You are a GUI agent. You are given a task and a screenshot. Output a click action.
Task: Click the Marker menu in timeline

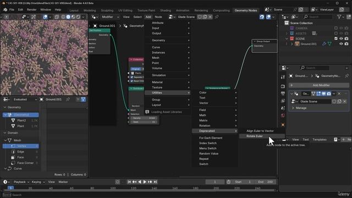(x=63, y=182)
